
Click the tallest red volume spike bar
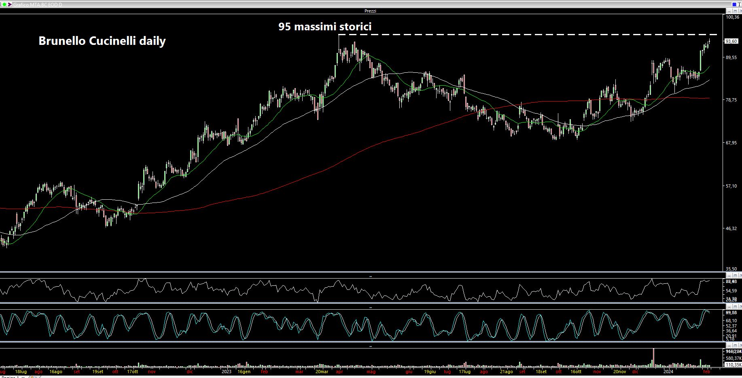pos(653,358)
